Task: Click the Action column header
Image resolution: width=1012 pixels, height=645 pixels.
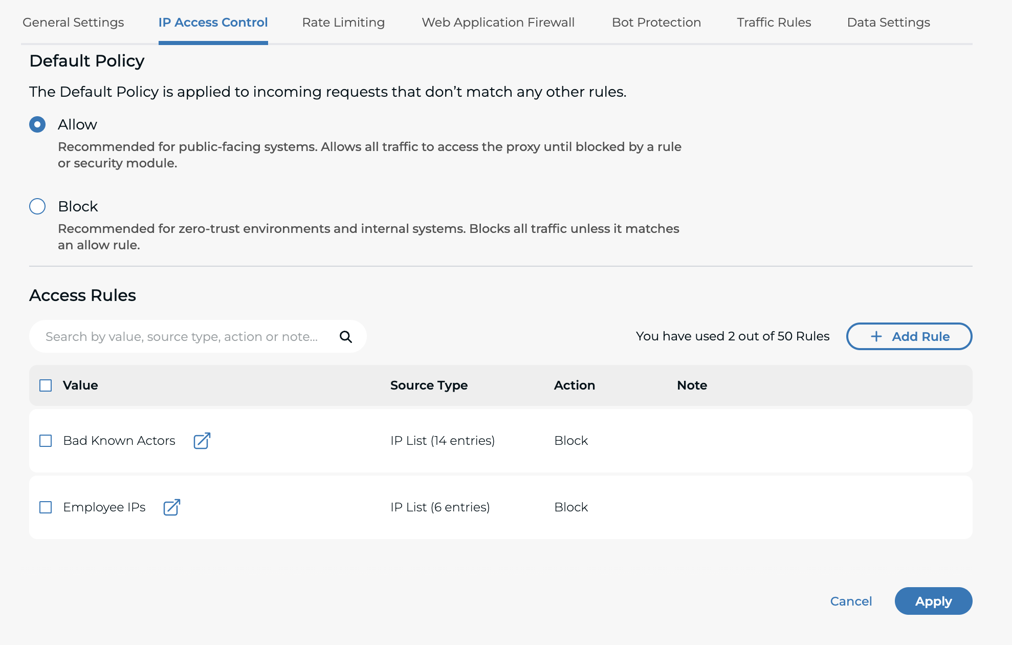Action: coord(575,385)
